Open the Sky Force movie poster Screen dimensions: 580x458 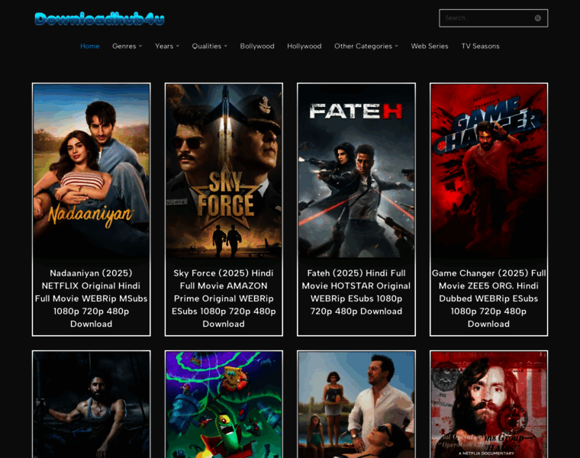[x=224, y=170]
